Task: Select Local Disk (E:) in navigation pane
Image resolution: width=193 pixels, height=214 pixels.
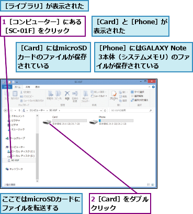Action: click(x=21, y=156)
